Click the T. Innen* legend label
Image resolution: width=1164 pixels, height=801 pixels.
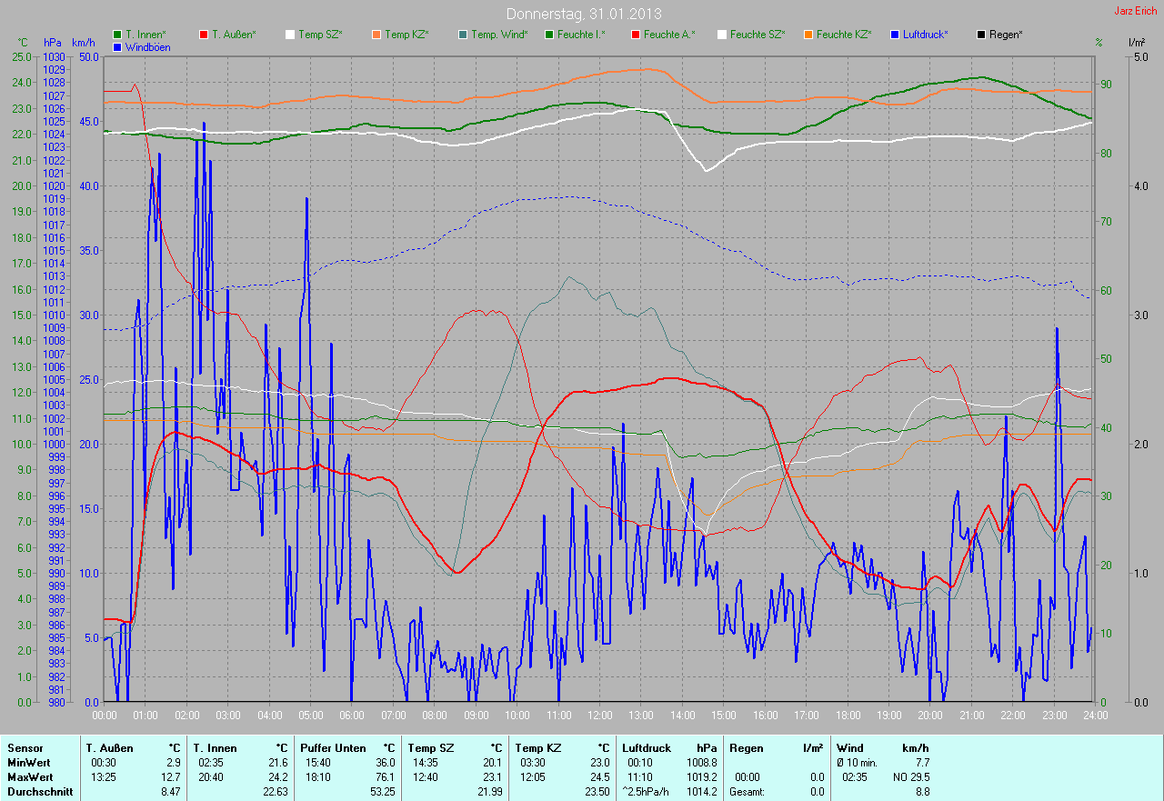[x=145, y=35]
